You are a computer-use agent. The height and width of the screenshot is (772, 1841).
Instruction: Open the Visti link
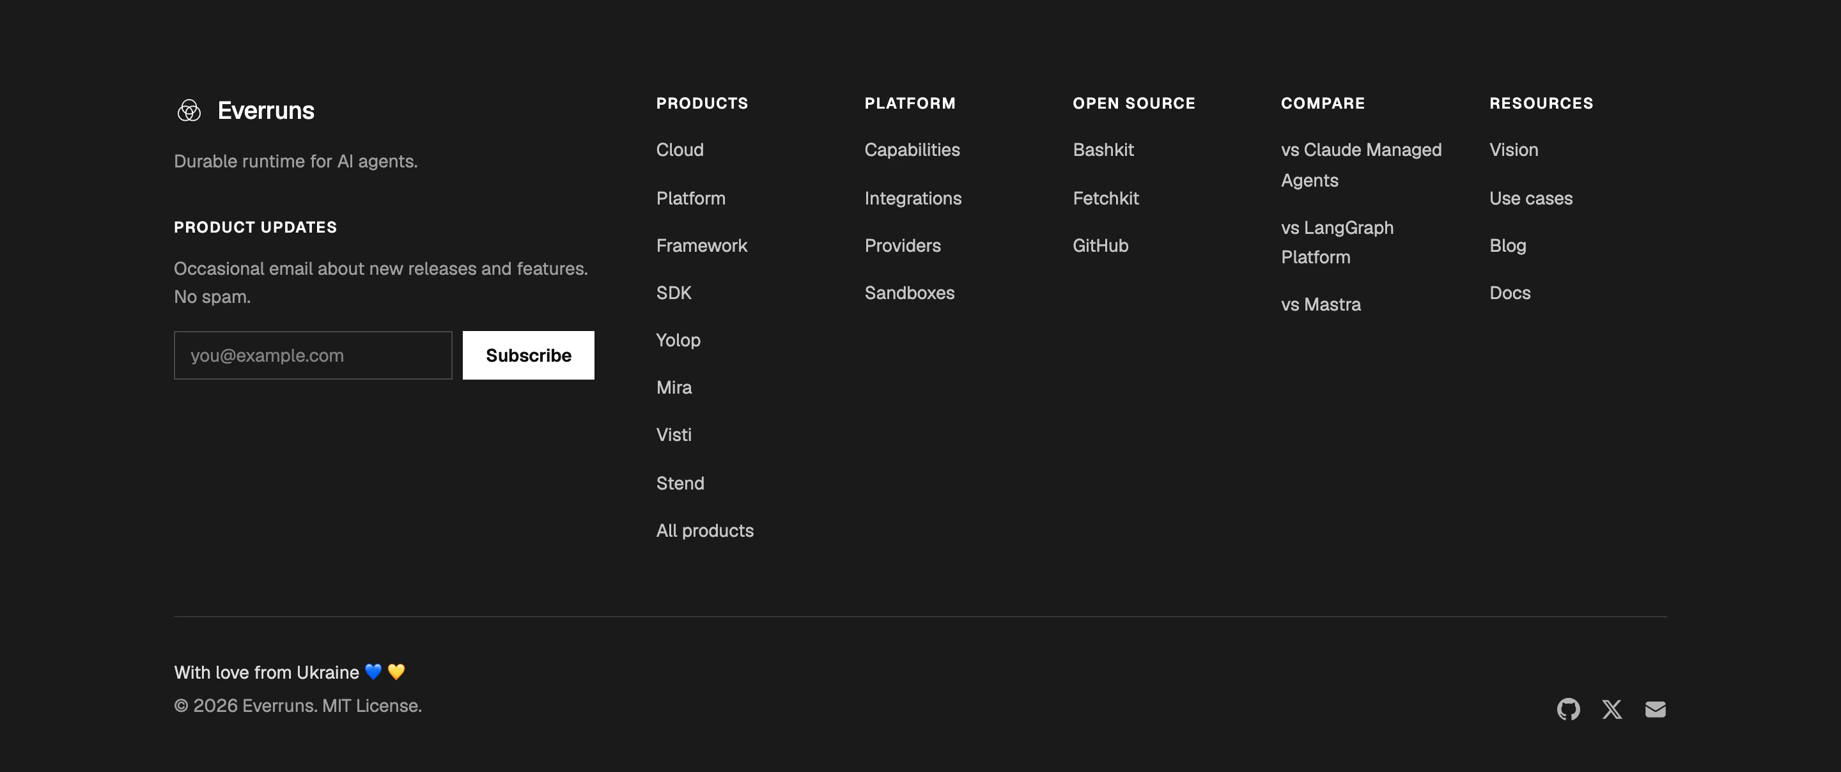[673, 435]
